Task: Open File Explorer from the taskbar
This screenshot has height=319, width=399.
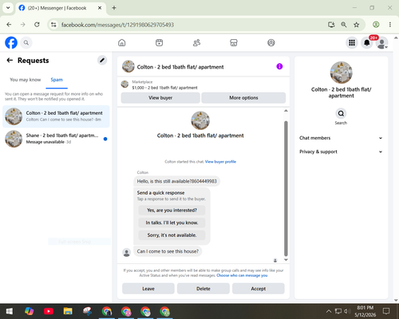Action: 68,311
